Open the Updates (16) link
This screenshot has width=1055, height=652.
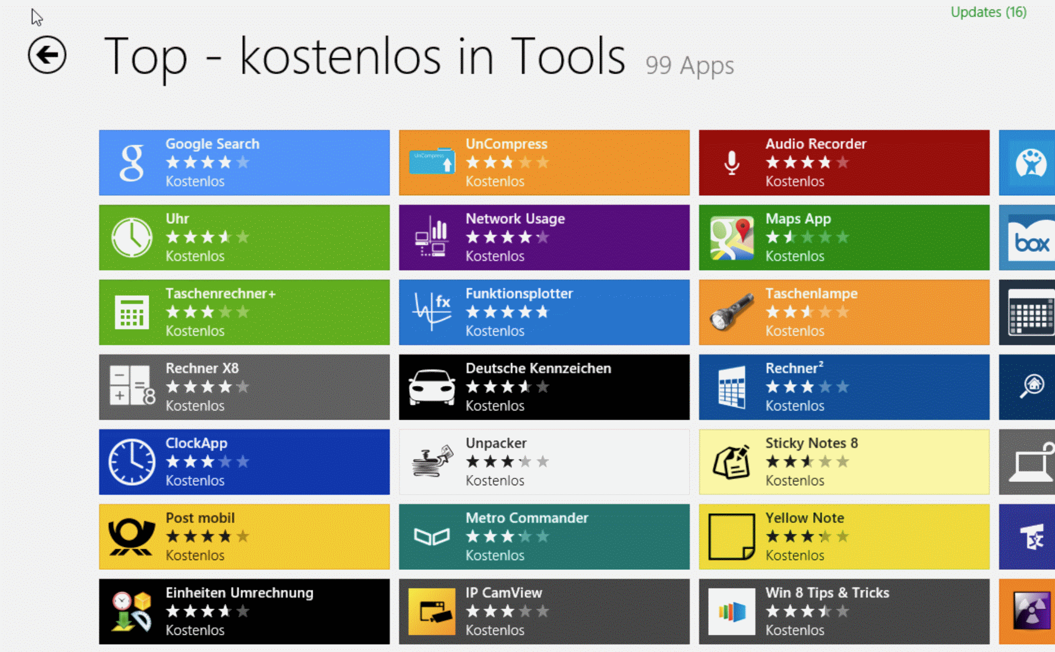(x=988, y=12)
